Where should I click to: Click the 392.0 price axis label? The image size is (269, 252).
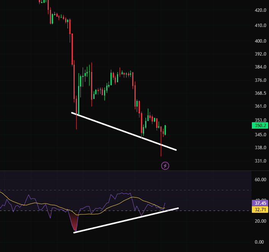pos(260,54)
